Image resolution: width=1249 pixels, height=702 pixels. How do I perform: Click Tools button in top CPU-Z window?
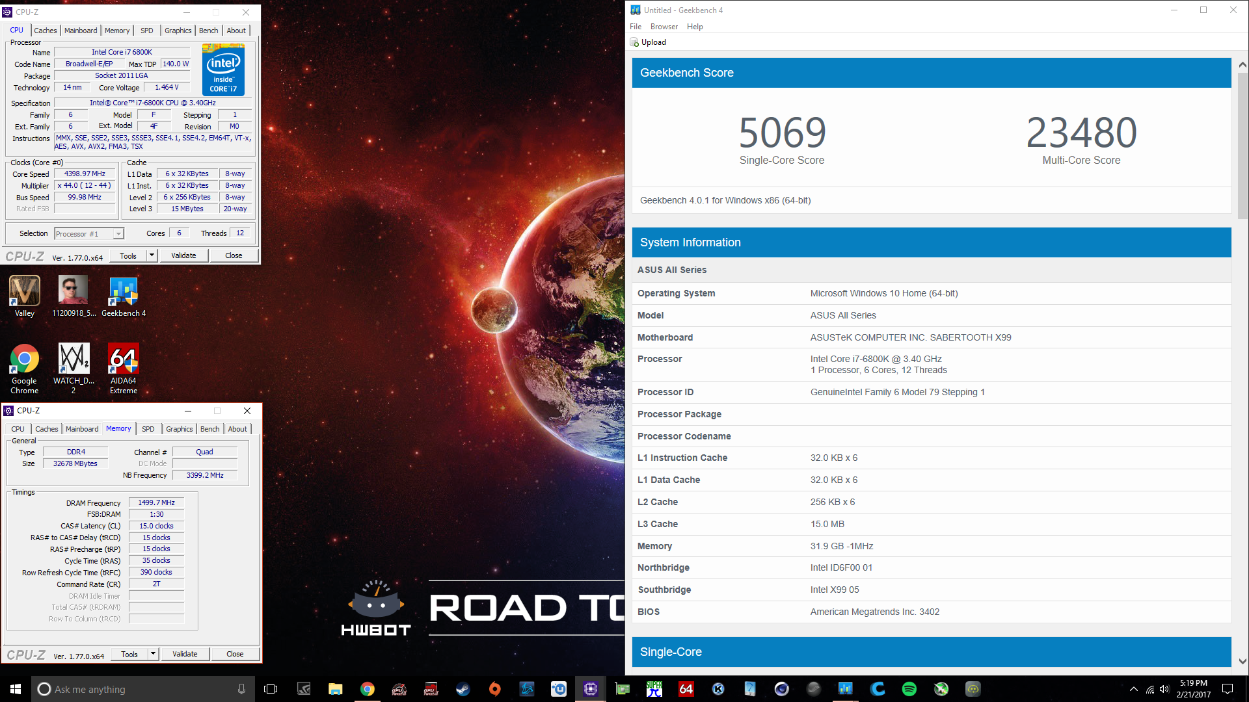pyautogui.click(x=128, y=255)
